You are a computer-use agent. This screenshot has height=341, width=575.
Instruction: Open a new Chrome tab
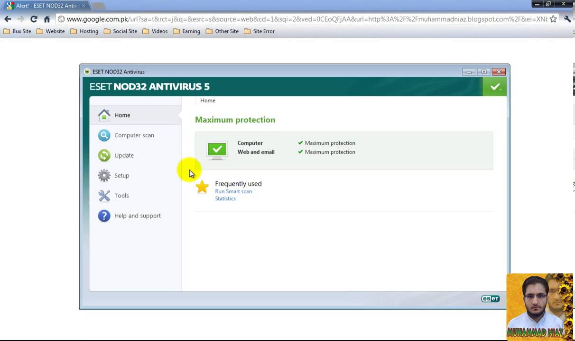tap(98, 6)
